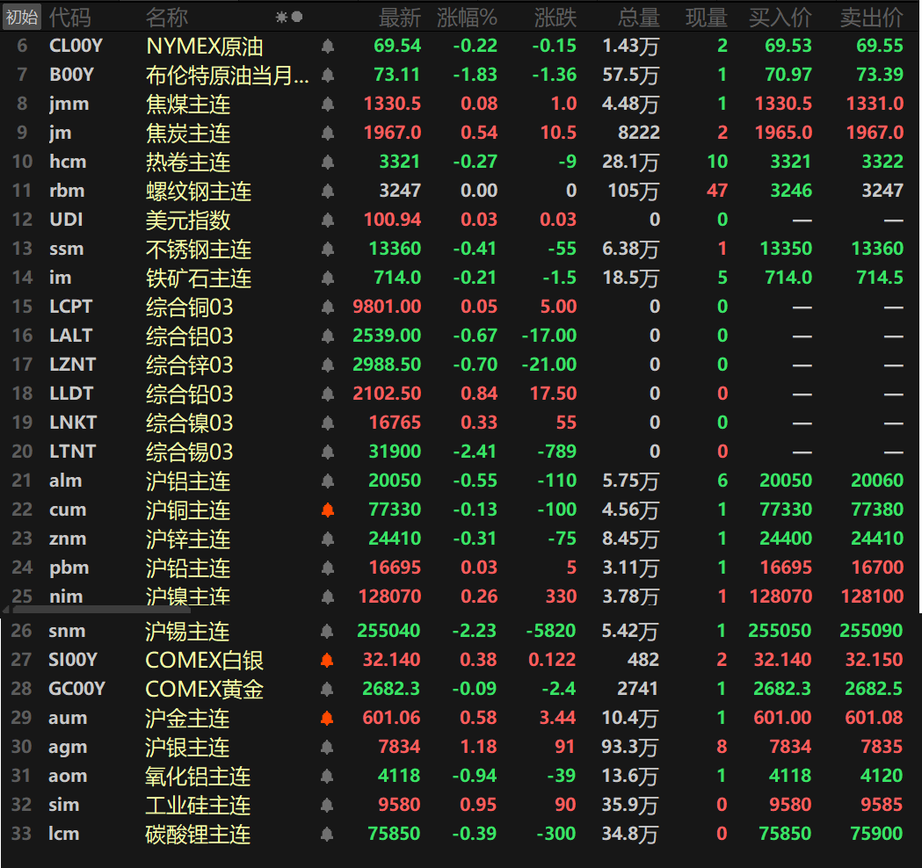Click the alert bell next to COMEX黄金
This screenshot has height=868, width=922.
327,688
